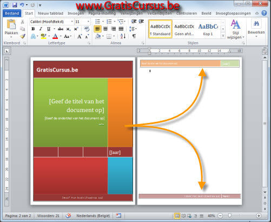
Task: Click the red font color swatch
Action: click(55, 36)
